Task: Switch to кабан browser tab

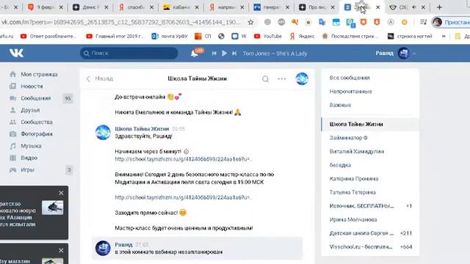Action: 181,7
